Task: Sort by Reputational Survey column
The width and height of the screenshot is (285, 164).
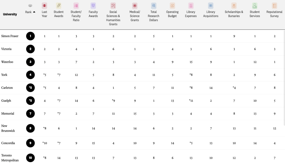Action: point(274,14)
